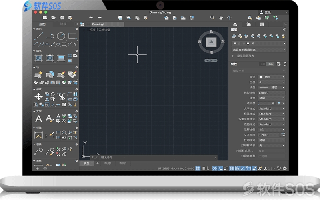
Task: Toggle ortho mode in status bar
Action: click(209, 168)
